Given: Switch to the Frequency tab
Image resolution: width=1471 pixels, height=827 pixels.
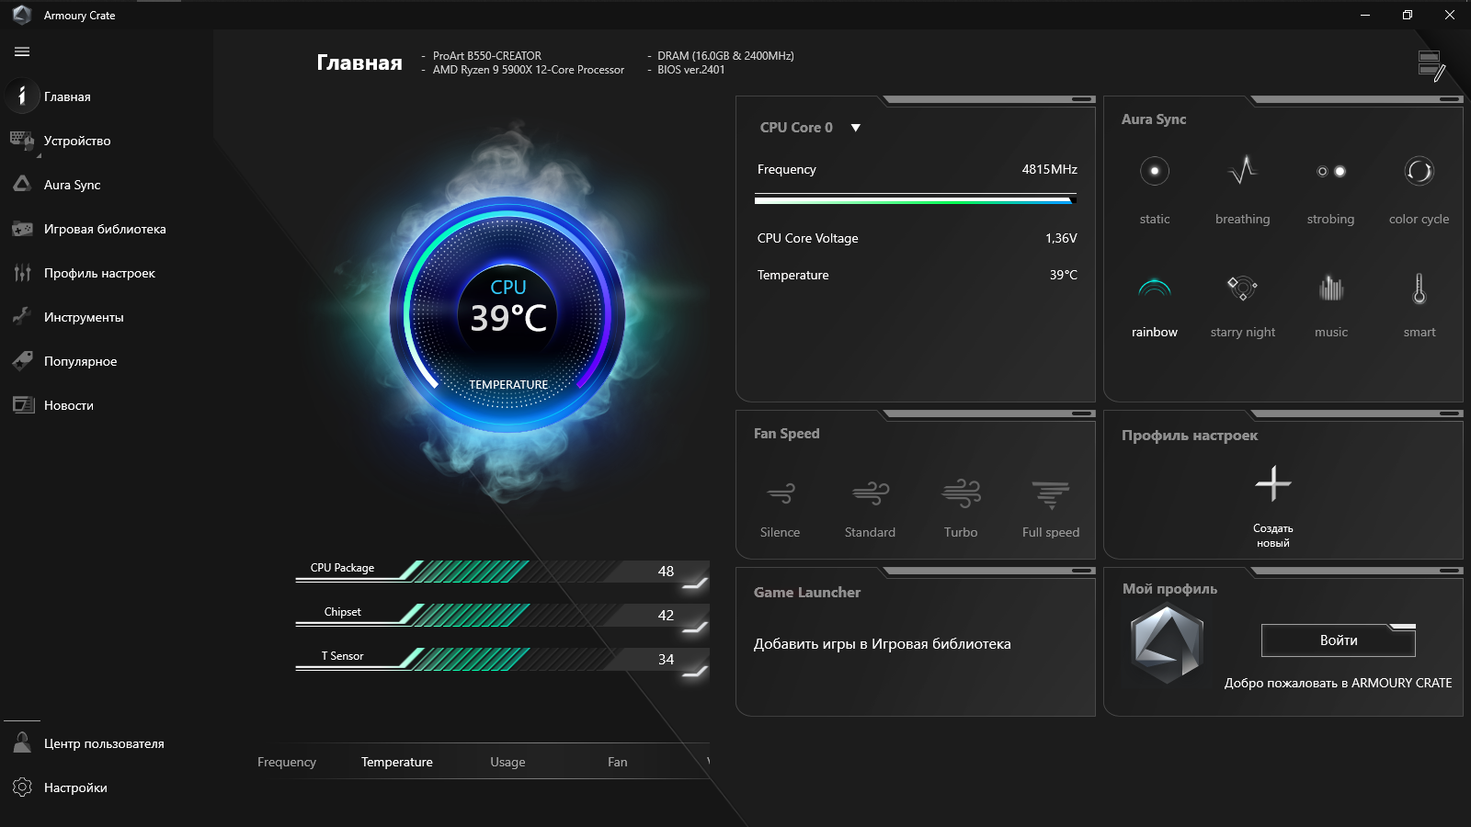Looking at the screenshot, I should click(x=287, y=762).
